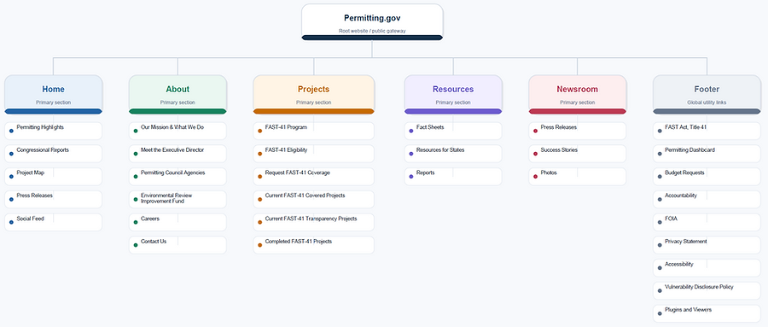Open the Resources primary section card

coord(453,94)
